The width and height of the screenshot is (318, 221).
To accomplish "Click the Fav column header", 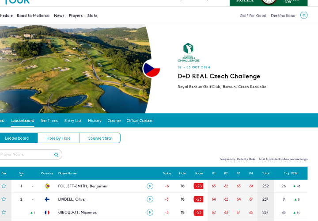I will (4, 173).
